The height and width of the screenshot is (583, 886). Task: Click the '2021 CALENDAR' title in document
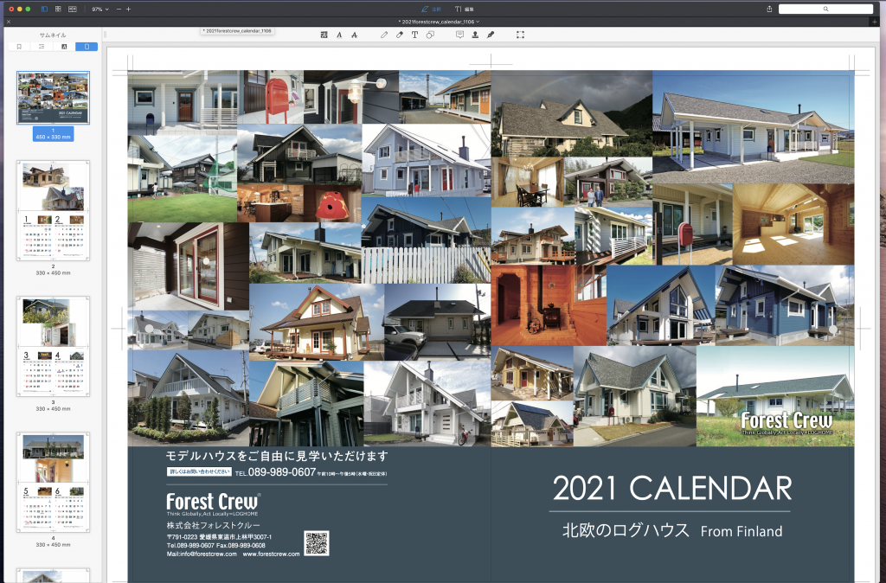671,489
